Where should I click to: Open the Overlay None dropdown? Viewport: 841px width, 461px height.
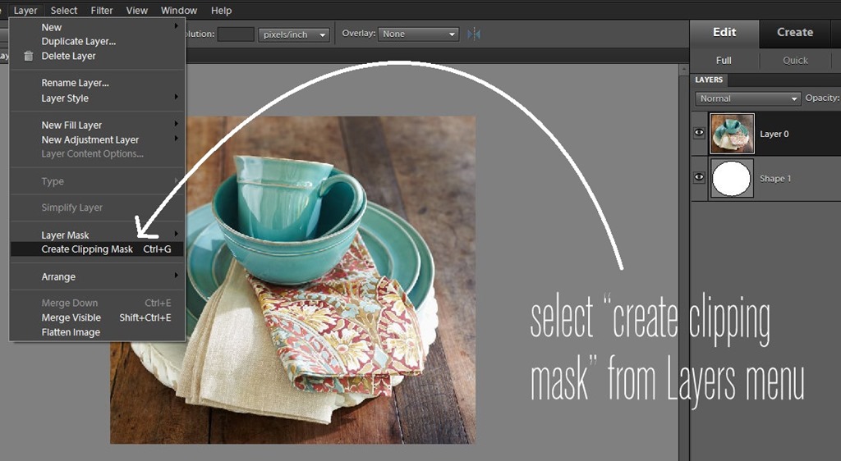[x=419, y=34]
